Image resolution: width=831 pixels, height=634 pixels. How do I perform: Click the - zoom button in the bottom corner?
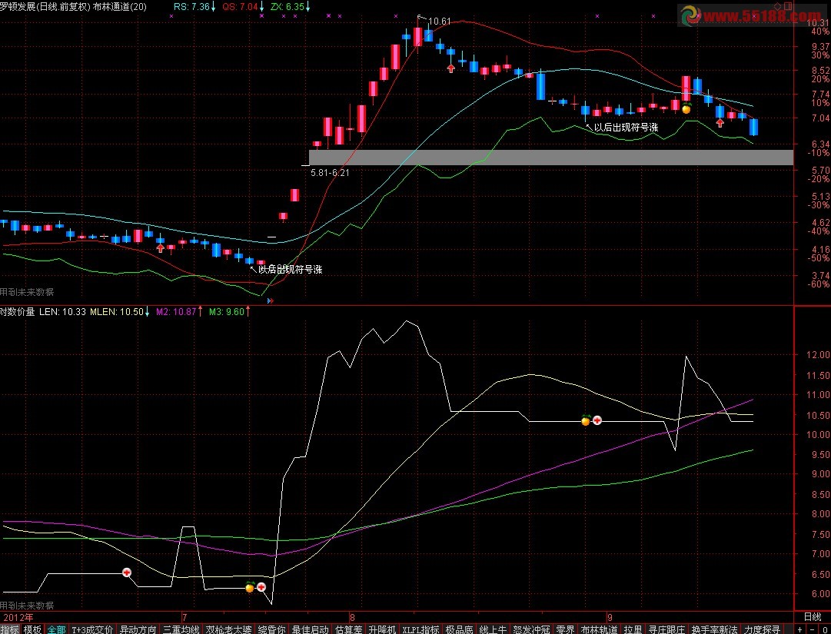(810, 629)
